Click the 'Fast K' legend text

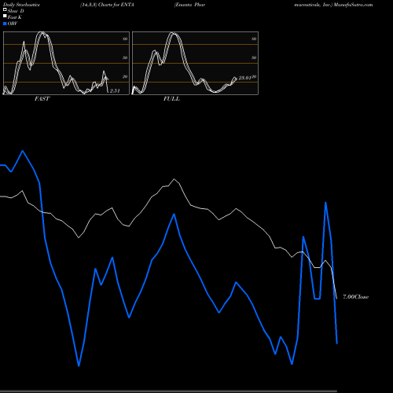(15, 17)
